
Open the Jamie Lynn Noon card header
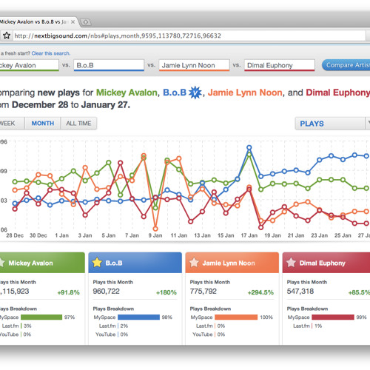pyautogui.click(x=232, y=263)
